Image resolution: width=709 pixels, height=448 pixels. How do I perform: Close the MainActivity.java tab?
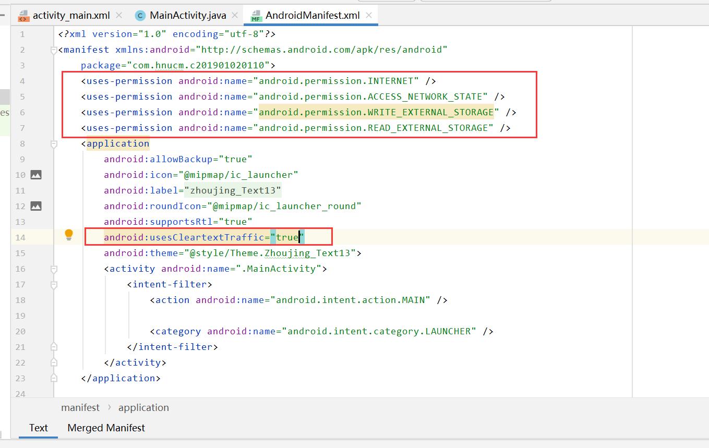(235, 15)
